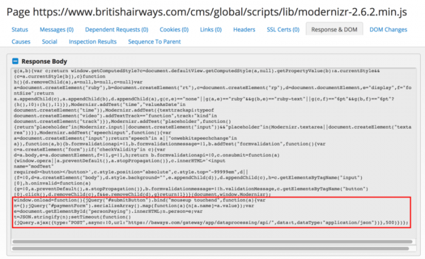This screenshot has width=425, height=259.
Task: Click the first line of the response code
Action: click(182, 71)
